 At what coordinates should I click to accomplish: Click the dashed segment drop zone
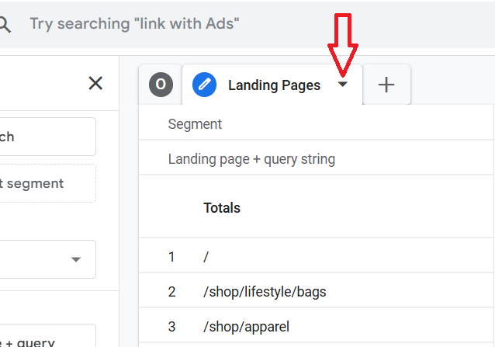pyautogui.click(x=47, y=184)
